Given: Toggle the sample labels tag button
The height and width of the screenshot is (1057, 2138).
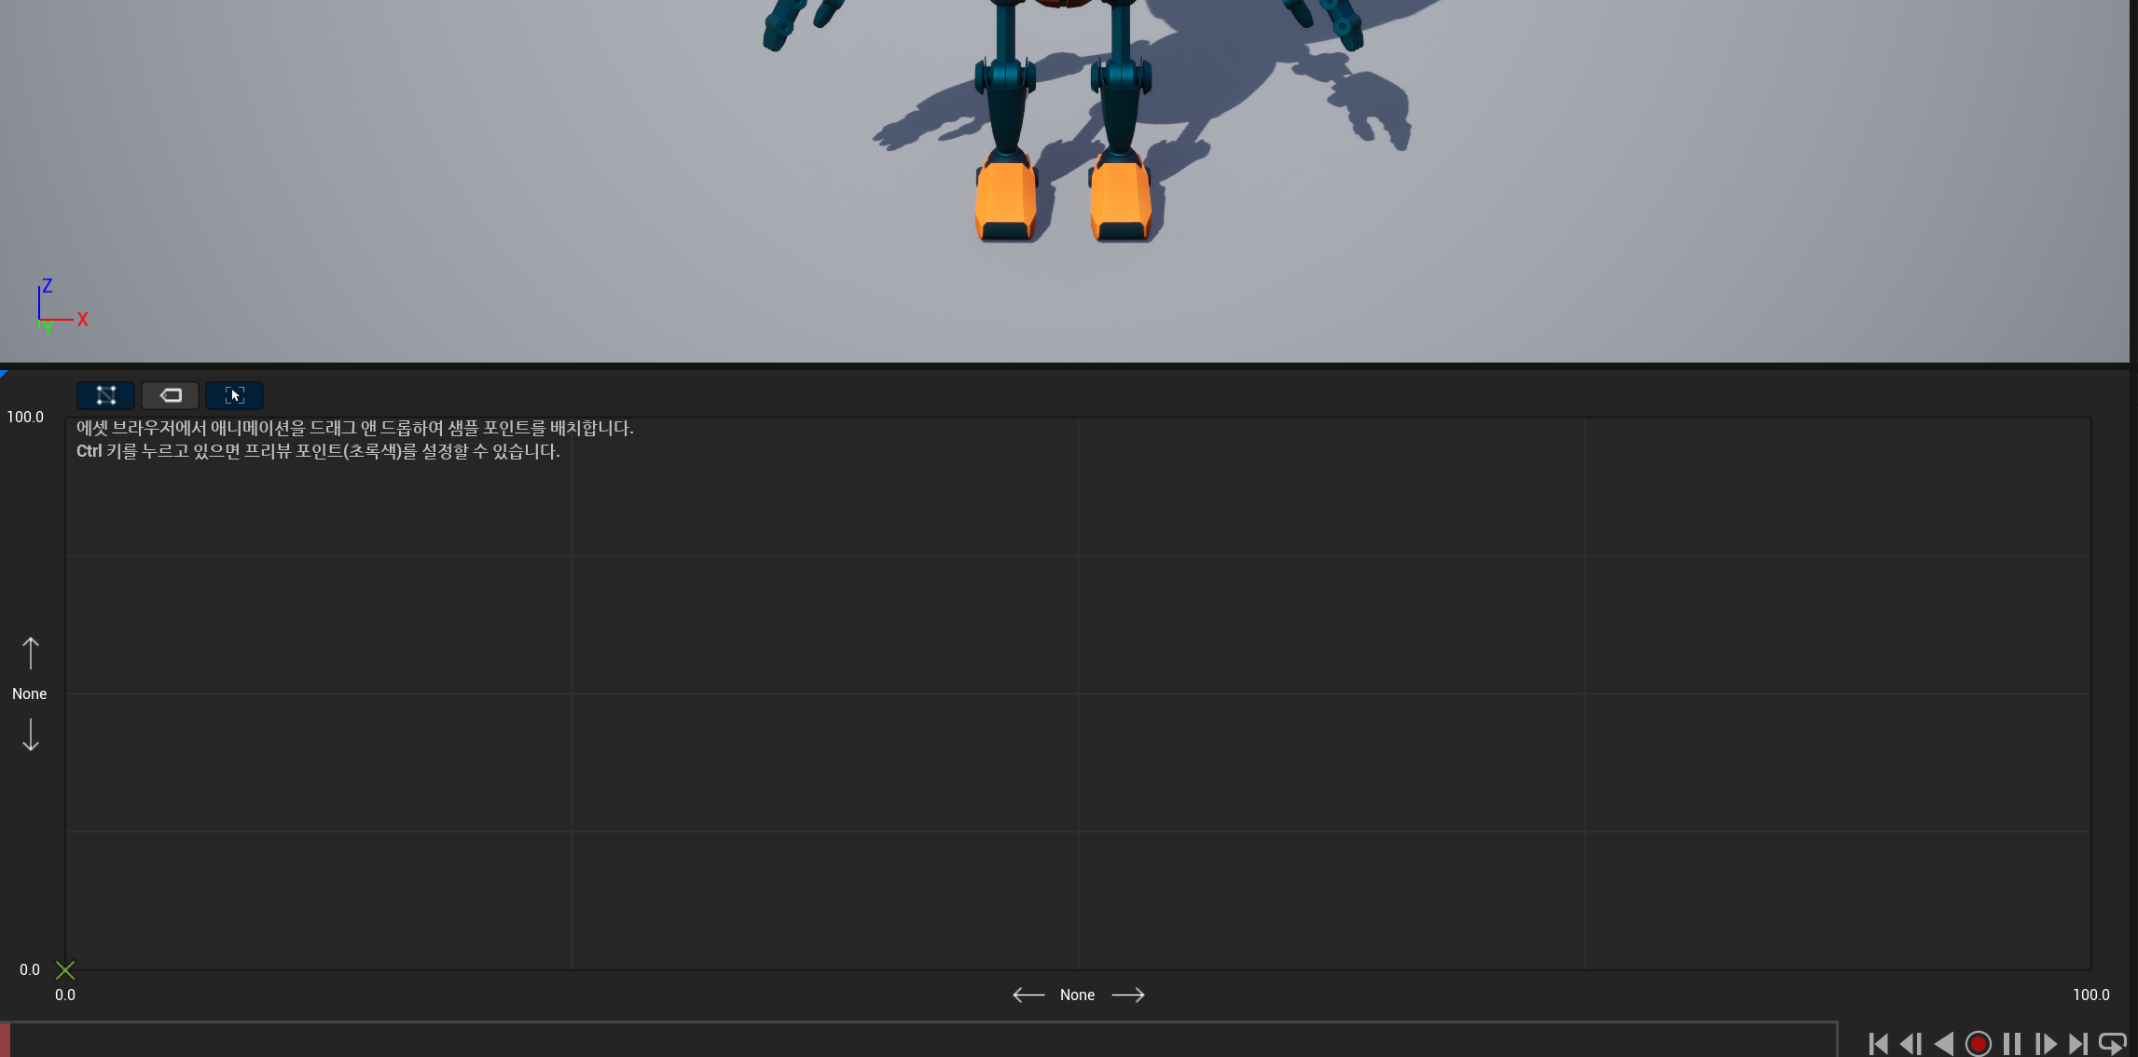Looking at the screenshot, I should coord(170,395).
